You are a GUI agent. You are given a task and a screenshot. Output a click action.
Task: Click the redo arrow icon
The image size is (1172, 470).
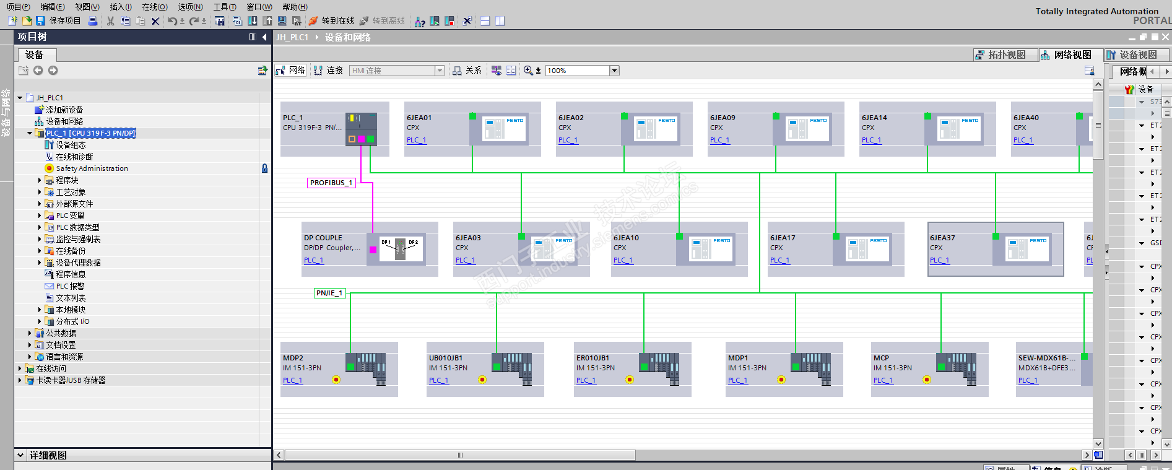click(194, 21)
